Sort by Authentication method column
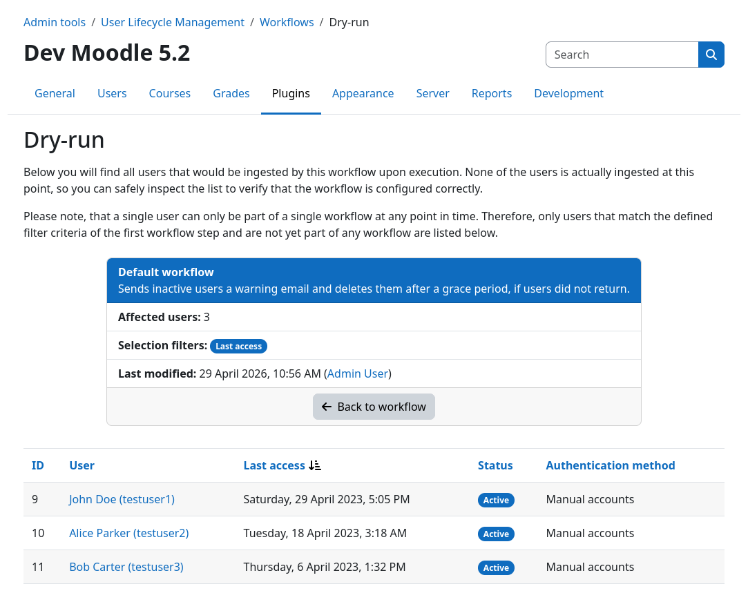The image size is (748, 602). [x=610, y=465]
